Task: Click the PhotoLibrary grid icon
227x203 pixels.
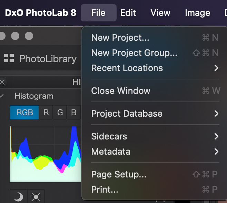Action: [9, 58]
